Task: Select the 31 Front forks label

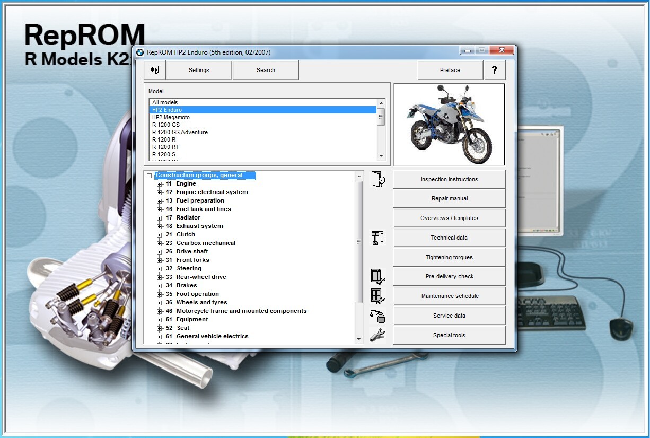Action: click(x=187, y=260)
